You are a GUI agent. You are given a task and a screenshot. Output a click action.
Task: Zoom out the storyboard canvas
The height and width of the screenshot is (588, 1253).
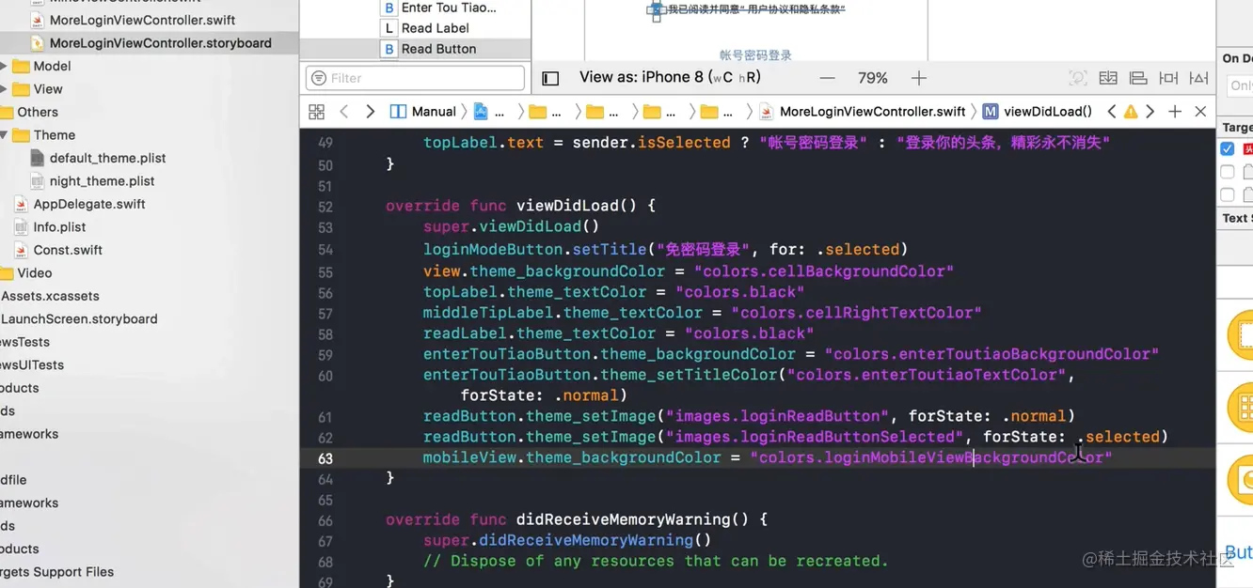click(x=827, y=78)
